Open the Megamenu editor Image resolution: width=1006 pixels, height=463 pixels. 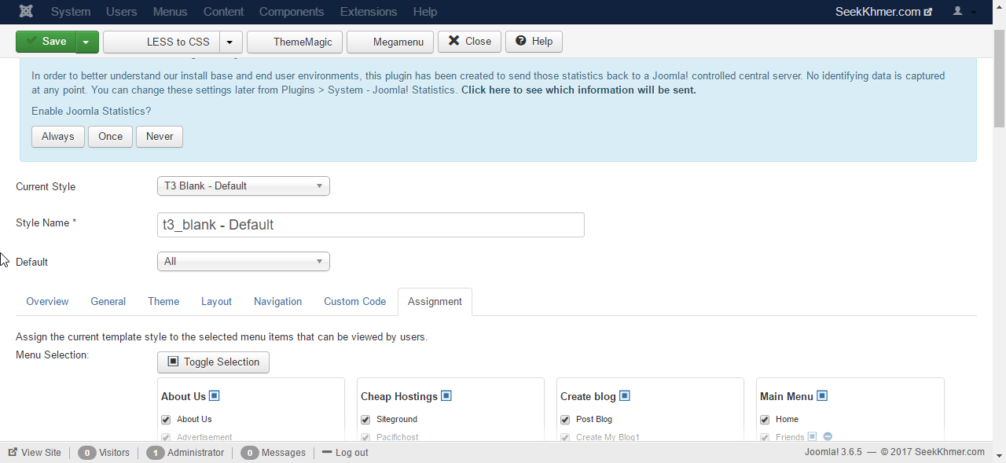390,42
